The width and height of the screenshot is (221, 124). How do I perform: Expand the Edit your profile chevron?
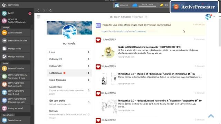click(88, 102)
